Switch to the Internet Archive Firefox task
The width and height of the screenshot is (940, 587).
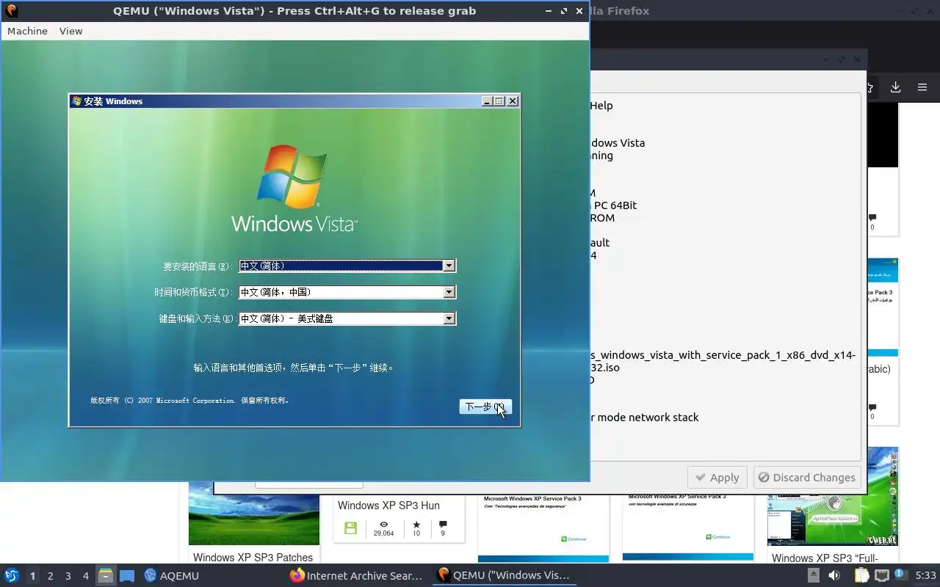point(357,575)
